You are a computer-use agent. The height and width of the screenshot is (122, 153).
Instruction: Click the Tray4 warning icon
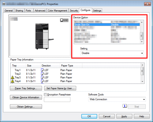click(13, 81)
